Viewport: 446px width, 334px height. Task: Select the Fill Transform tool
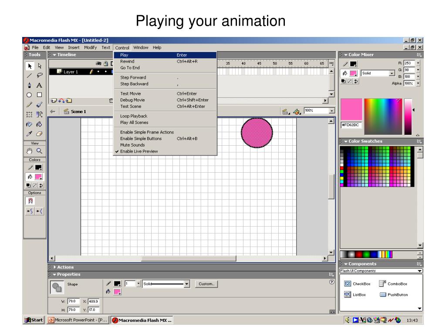click(x=40, y=114)
